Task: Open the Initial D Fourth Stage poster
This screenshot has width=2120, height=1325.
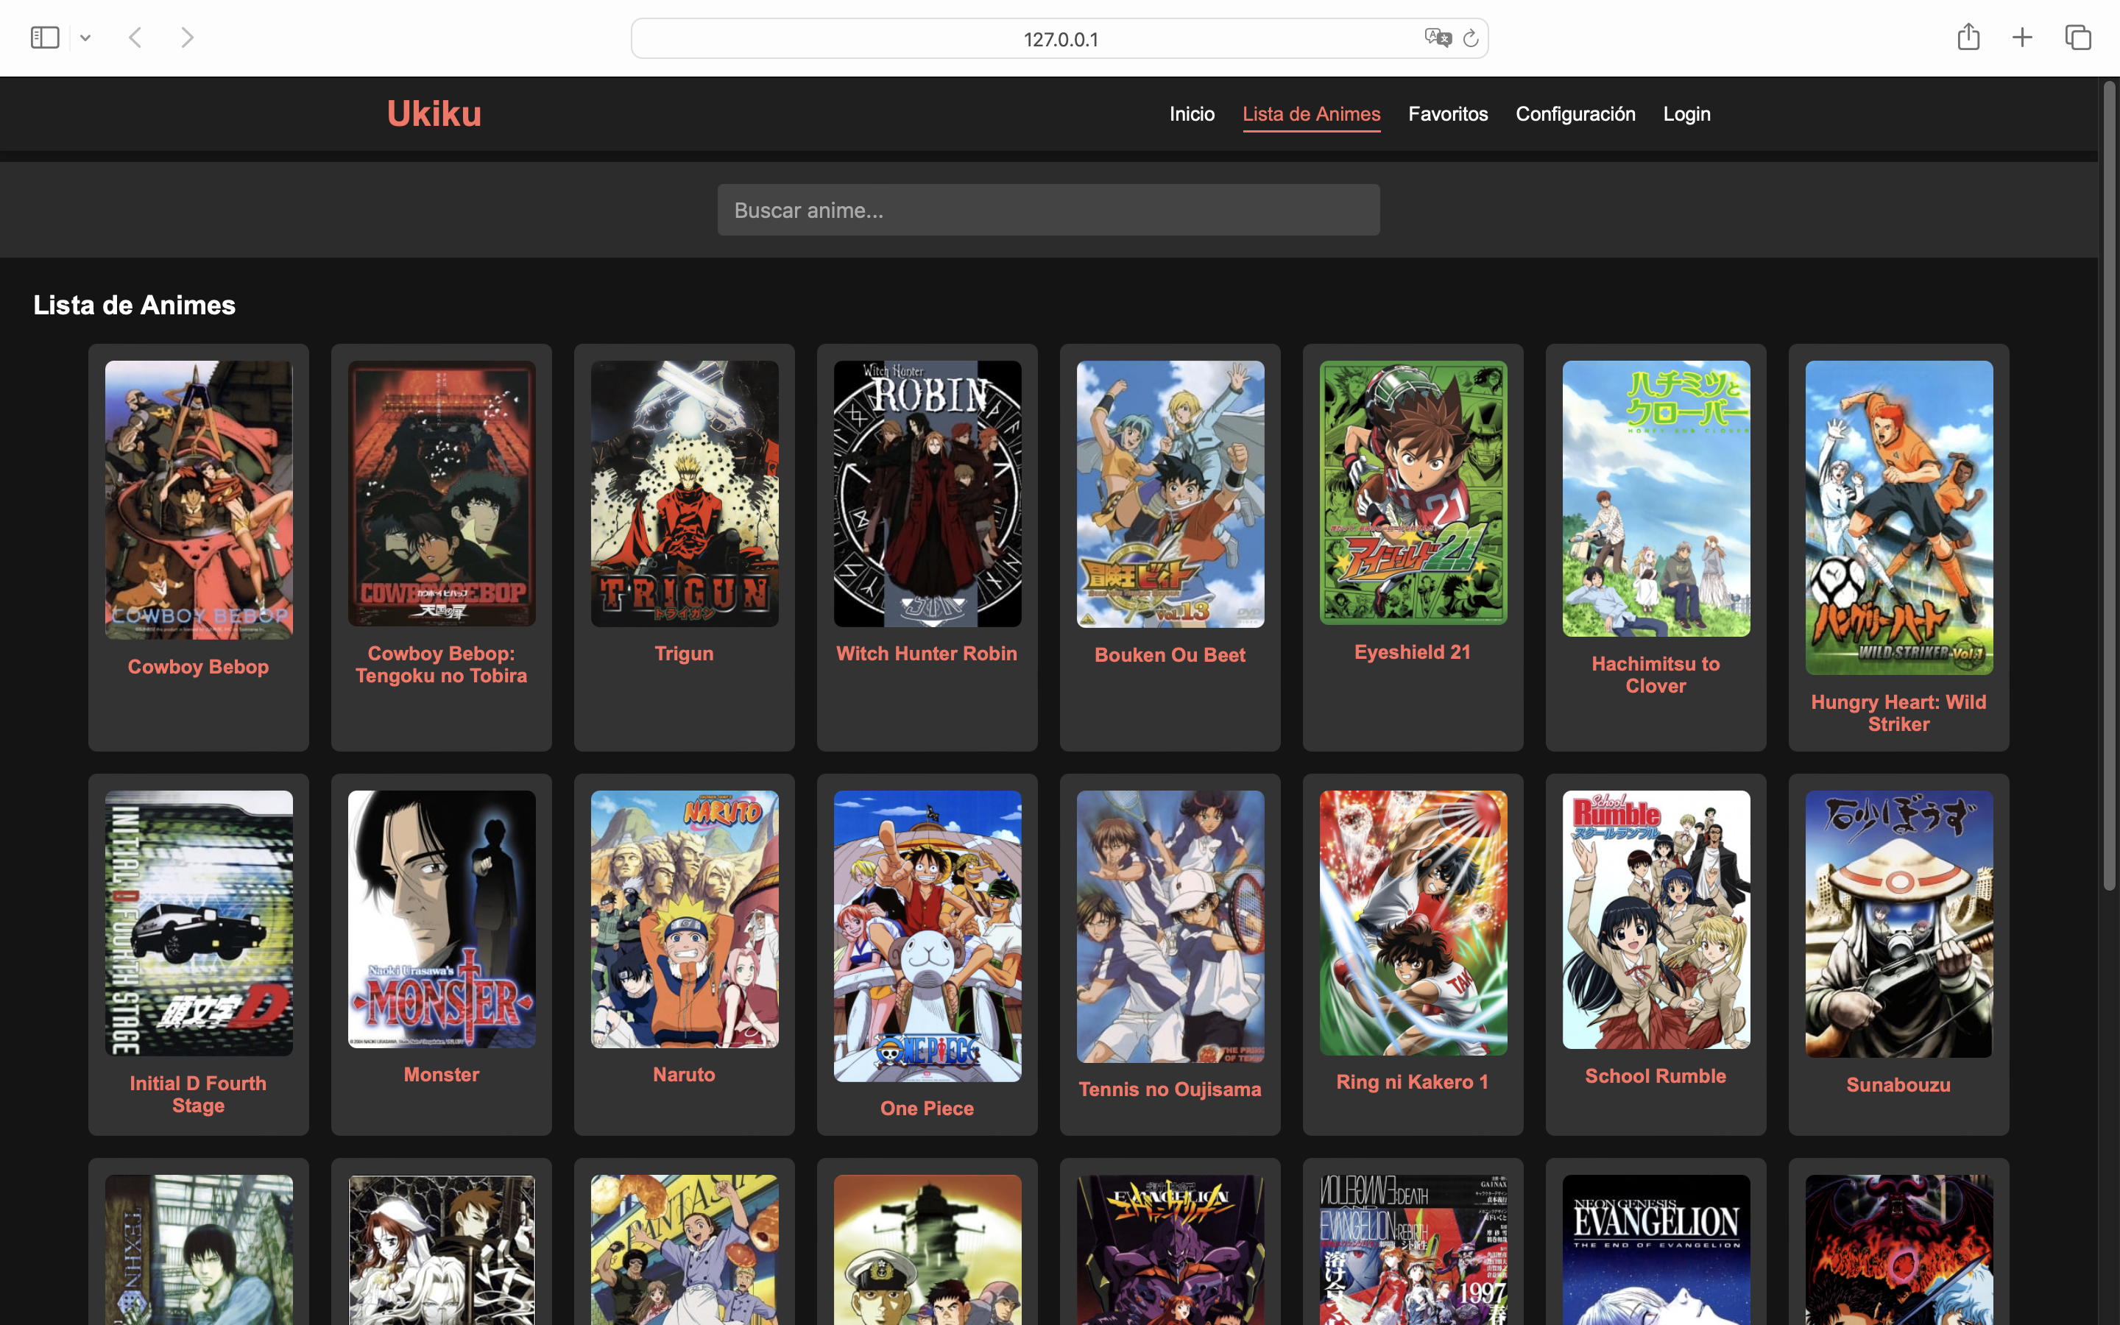Action: point(199,923)
